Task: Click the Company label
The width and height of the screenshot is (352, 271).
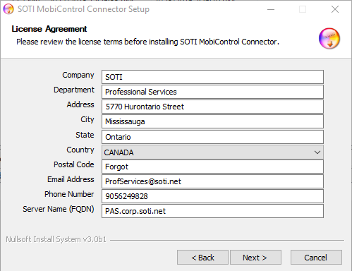Action: click(78, 75)
